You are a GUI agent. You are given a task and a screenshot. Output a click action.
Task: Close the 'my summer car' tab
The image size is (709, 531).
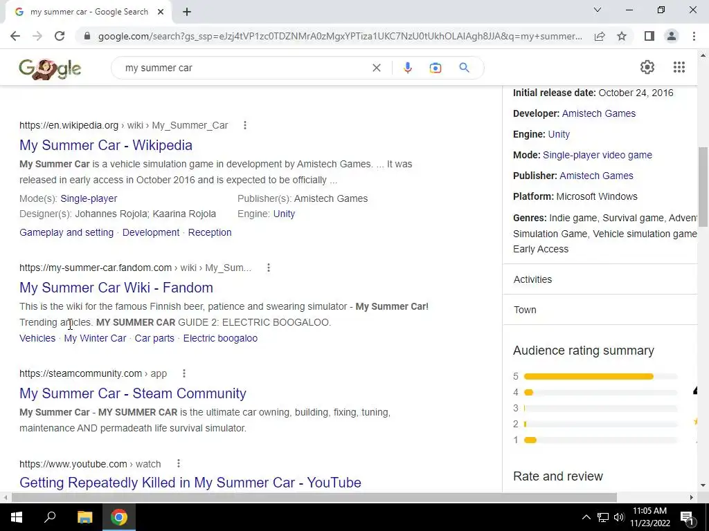pyautogui.click(x=161, y=12)
